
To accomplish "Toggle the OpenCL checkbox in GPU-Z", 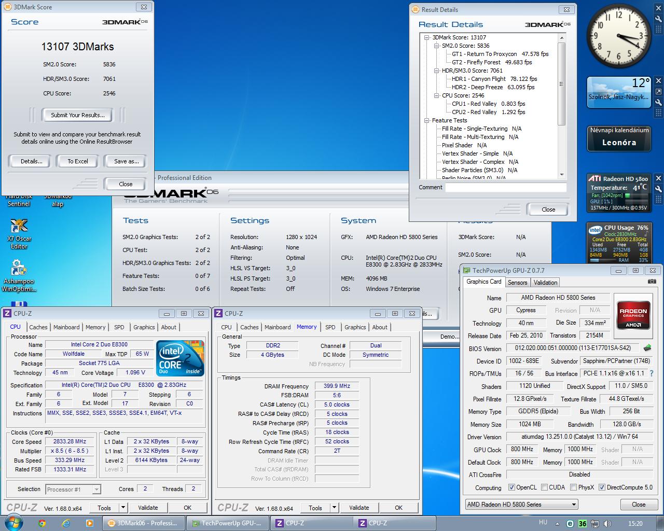I will 512,487.
